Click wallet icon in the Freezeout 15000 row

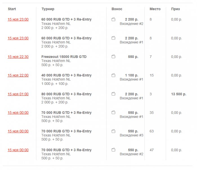click(113, 57)
